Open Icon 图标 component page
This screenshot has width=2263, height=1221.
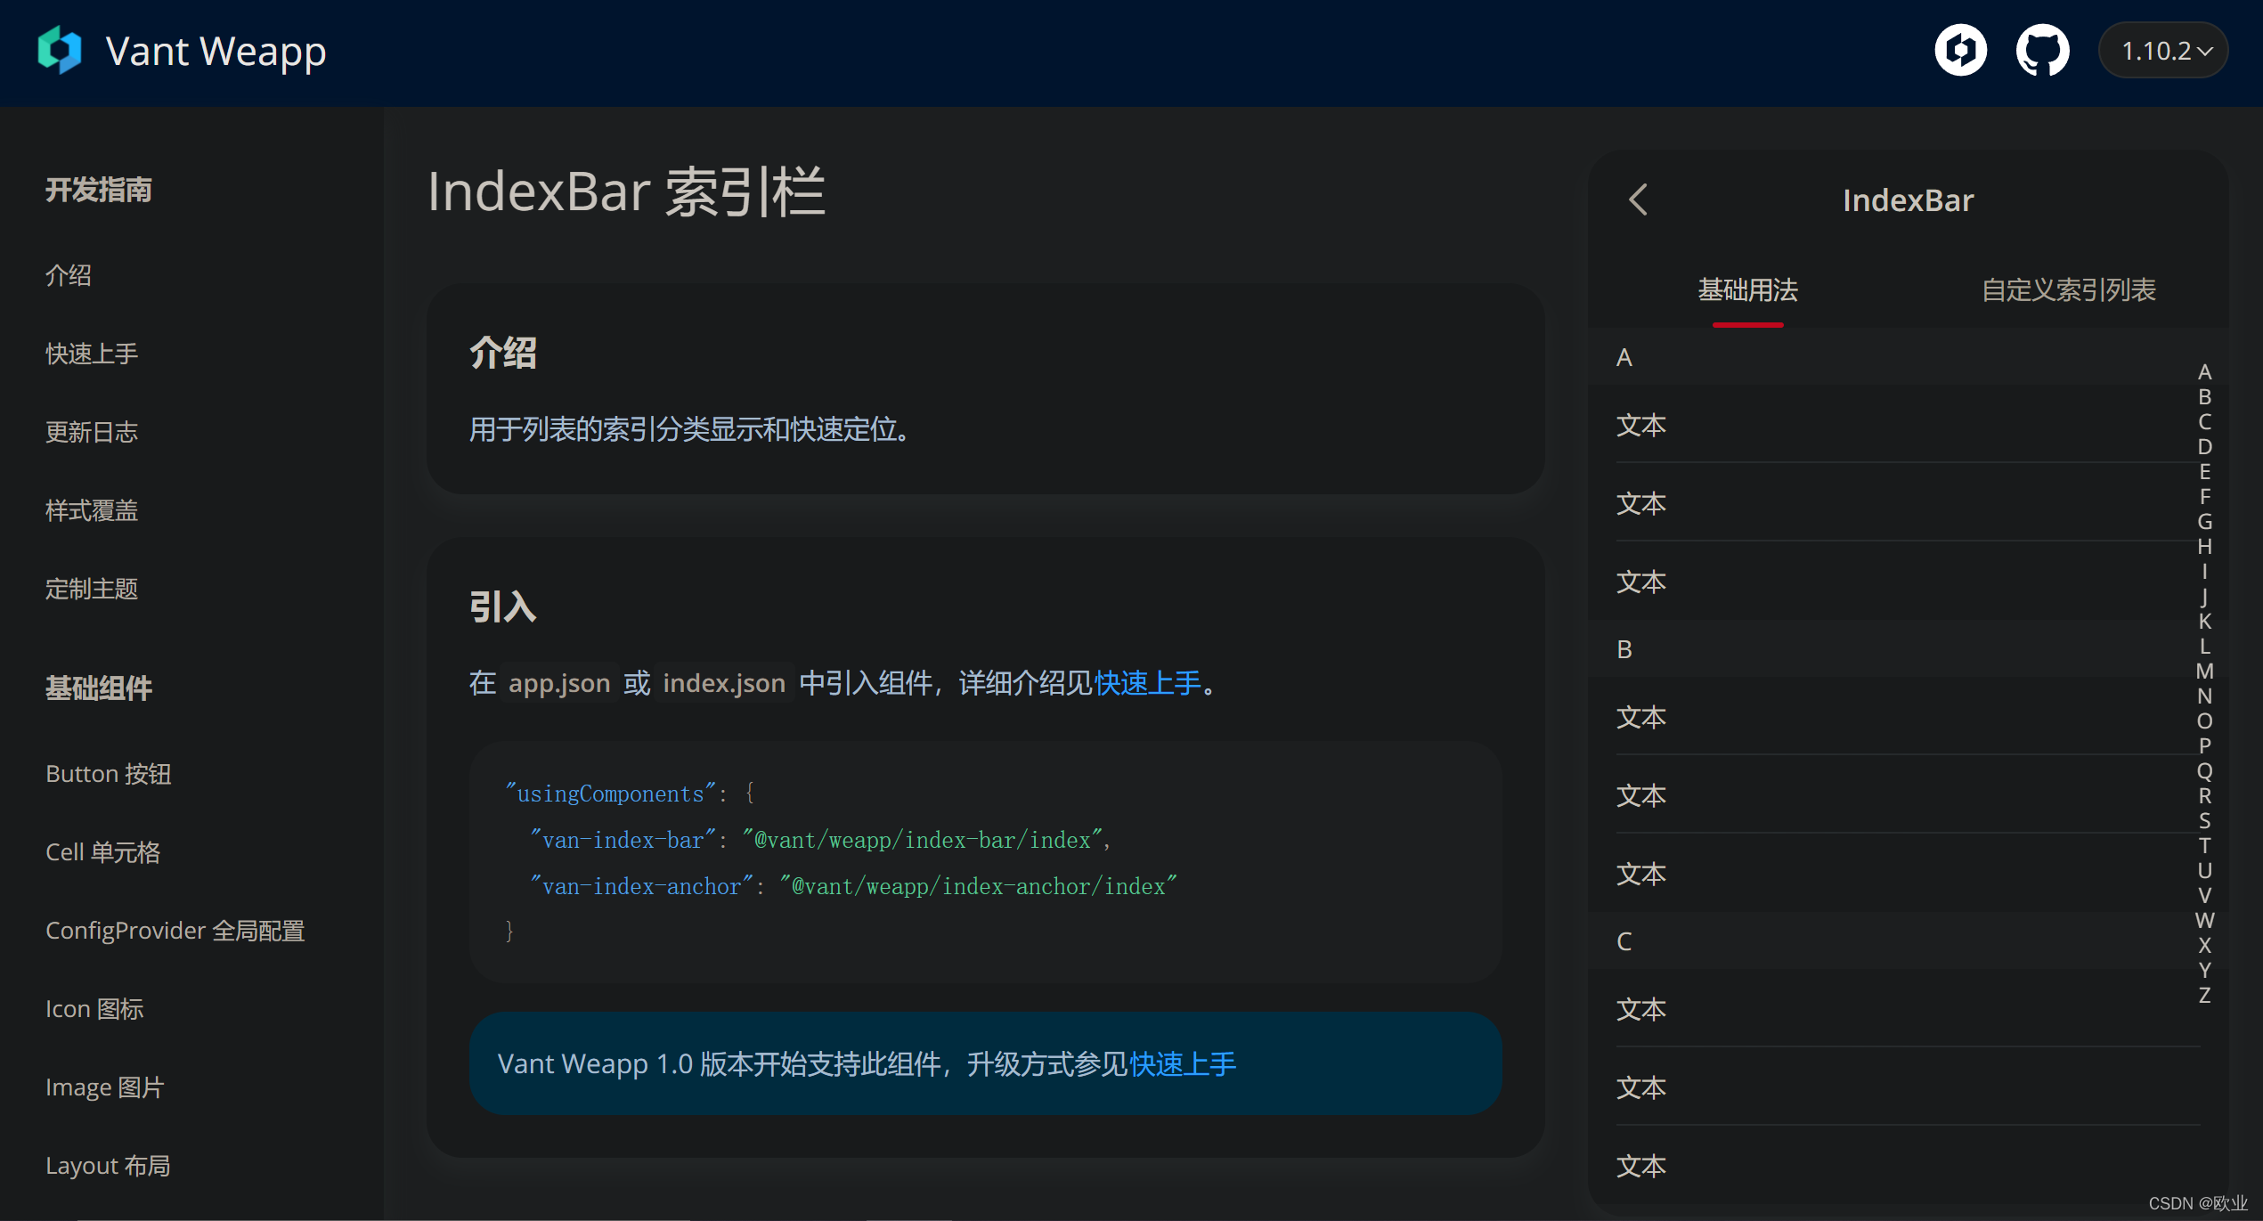(94, 1009)
